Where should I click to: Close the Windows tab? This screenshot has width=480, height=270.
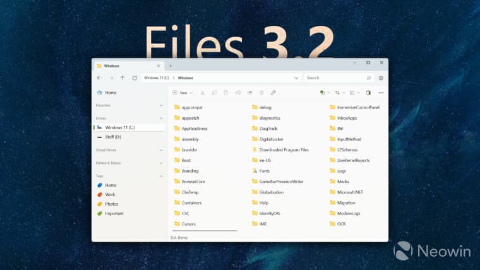159,66
